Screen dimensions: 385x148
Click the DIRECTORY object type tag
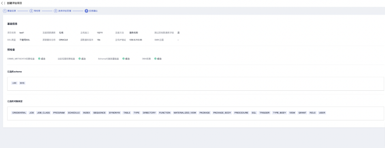[149, 113]
